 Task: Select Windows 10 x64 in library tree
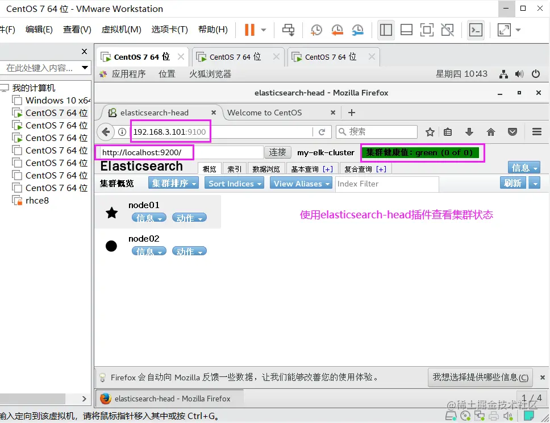click(x=51, y=101)
